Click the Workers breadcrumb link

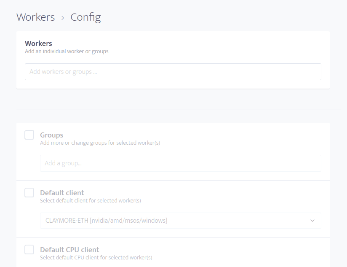[x=36, y=17]
